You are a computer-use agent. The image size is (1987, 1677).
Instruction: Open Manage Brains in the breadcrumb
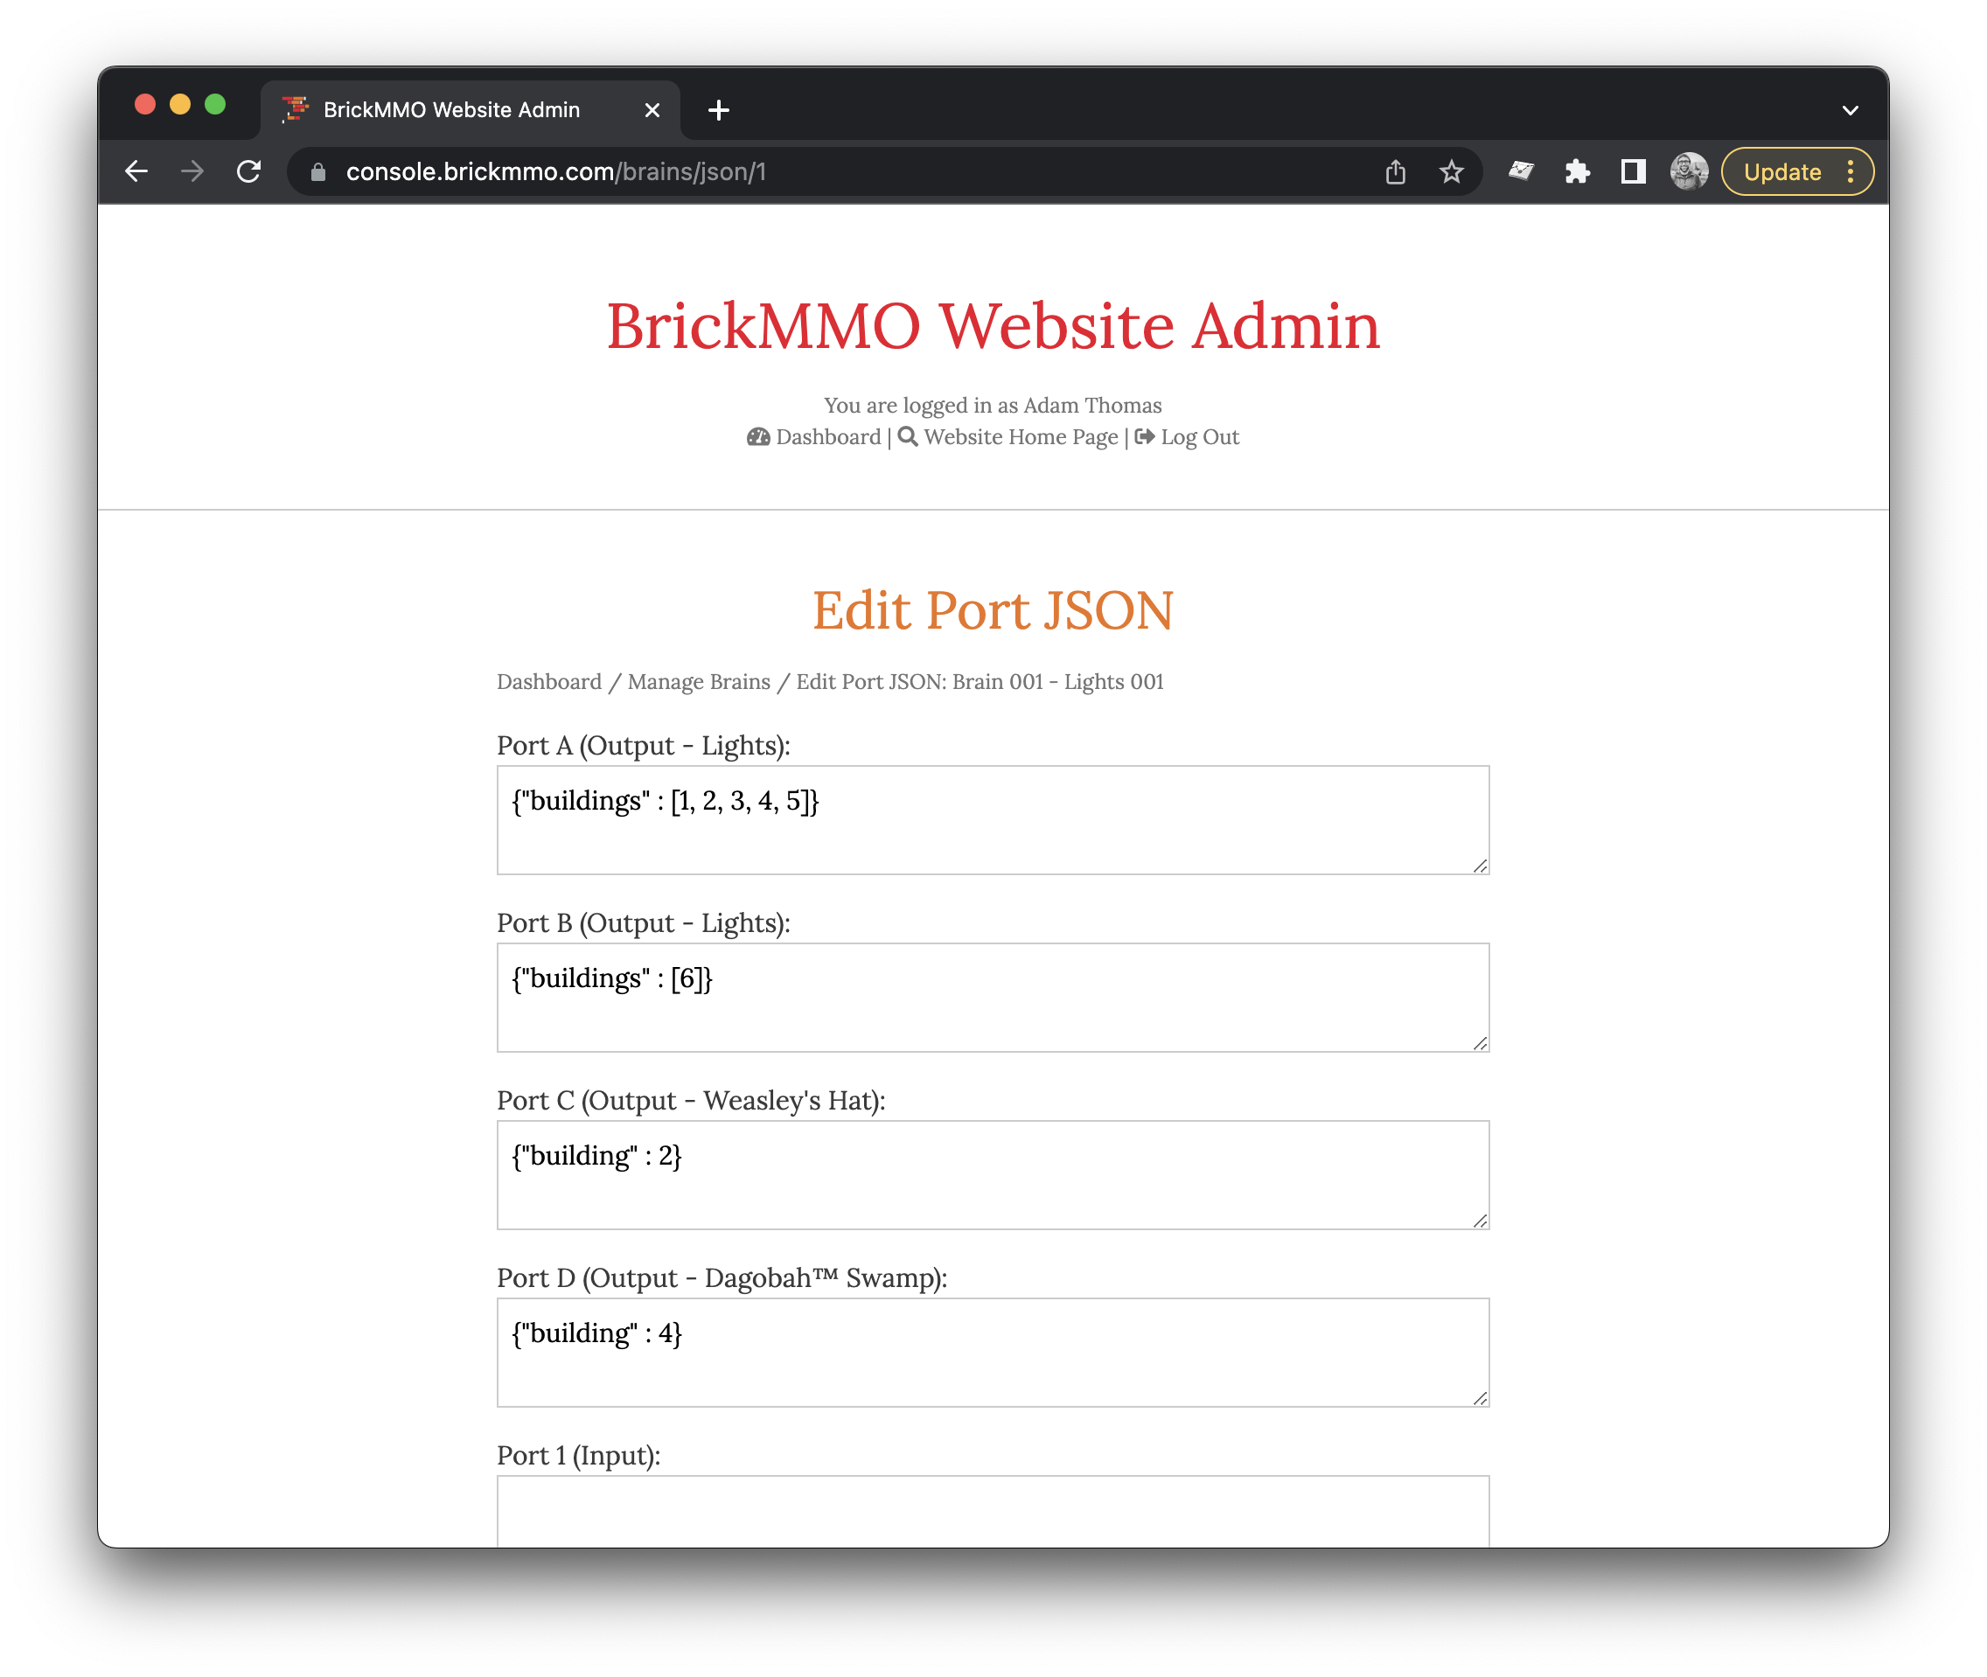(x=699, y=682)
